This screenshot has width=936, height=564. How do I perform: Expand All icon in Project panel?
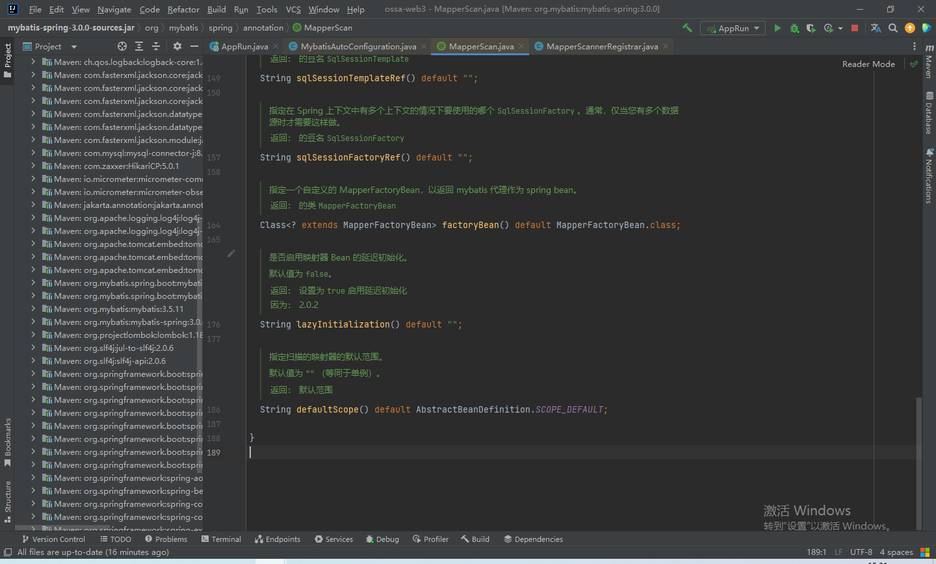(139, 46)
